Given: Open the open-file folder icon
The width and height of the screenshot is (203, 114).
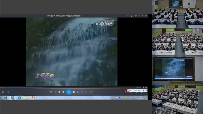Looking at the screenshot, I should [x=3, y=92].
